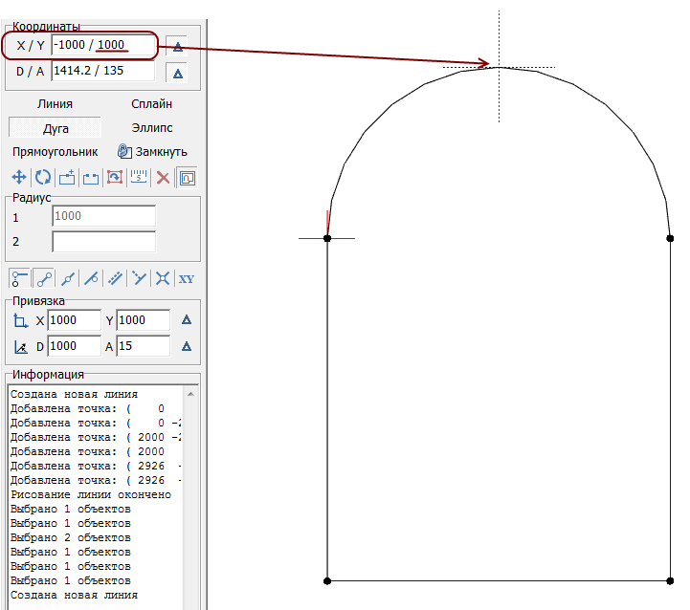Enable the intersection snap icon
This screenshot has height=610, width=690.
(x=163, y=278)
